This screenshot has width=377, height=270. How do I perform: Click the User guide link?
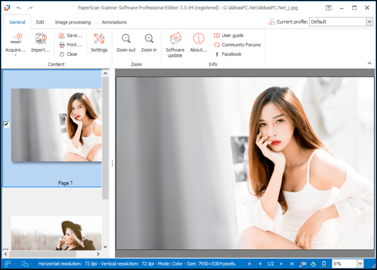point(228,35)
